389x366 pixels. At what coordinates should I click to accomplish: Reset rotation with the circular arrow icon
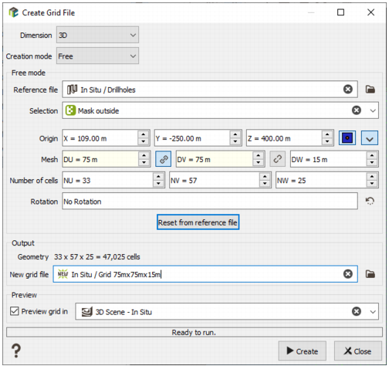point(370,201)
